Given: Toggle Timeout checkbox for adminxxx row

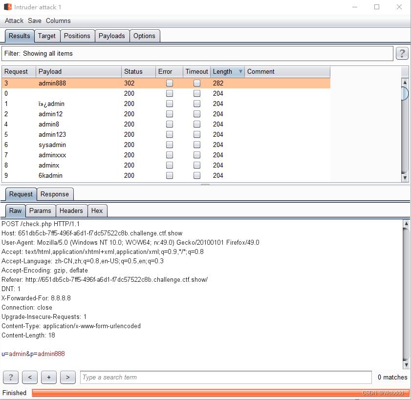Looking at the screenshot, I should (197, 155).
